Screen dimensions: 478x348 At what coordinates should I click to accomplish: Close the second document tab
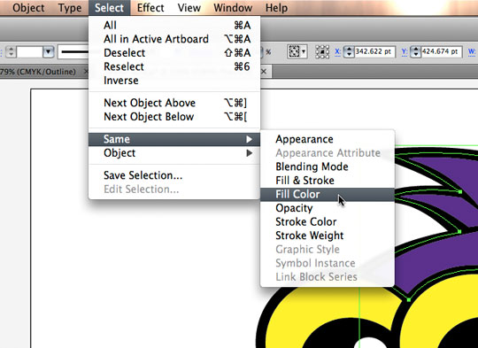tap(264, 72)
